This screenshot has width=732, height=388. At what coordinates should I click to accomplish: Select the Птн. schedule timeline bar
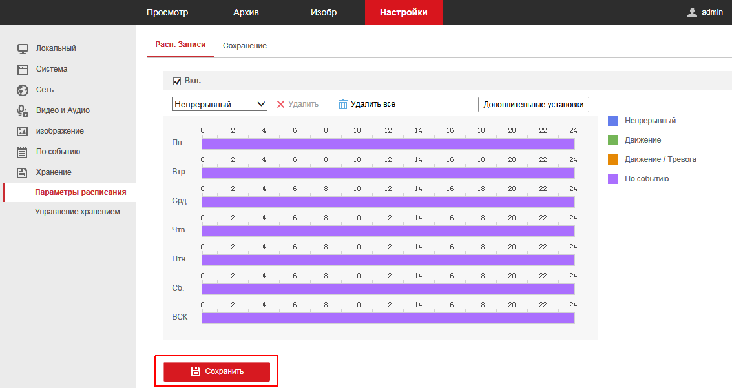pyautogui.click(x=388, y=260)
